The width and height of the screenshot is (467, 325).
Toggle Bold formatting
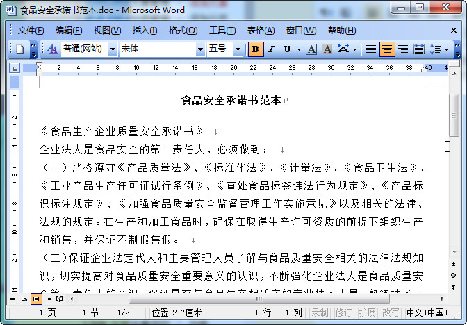coord(256,49)
